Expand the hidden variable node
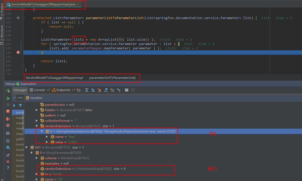The image size is (302, 181). pyautogui.click(x=36, y=110)
